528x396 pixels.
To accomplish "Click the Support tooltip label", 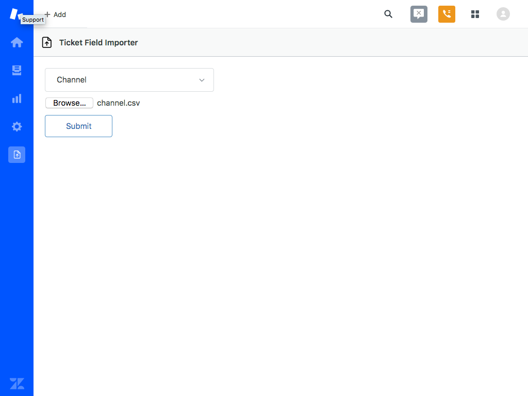I will coord(33,20).
